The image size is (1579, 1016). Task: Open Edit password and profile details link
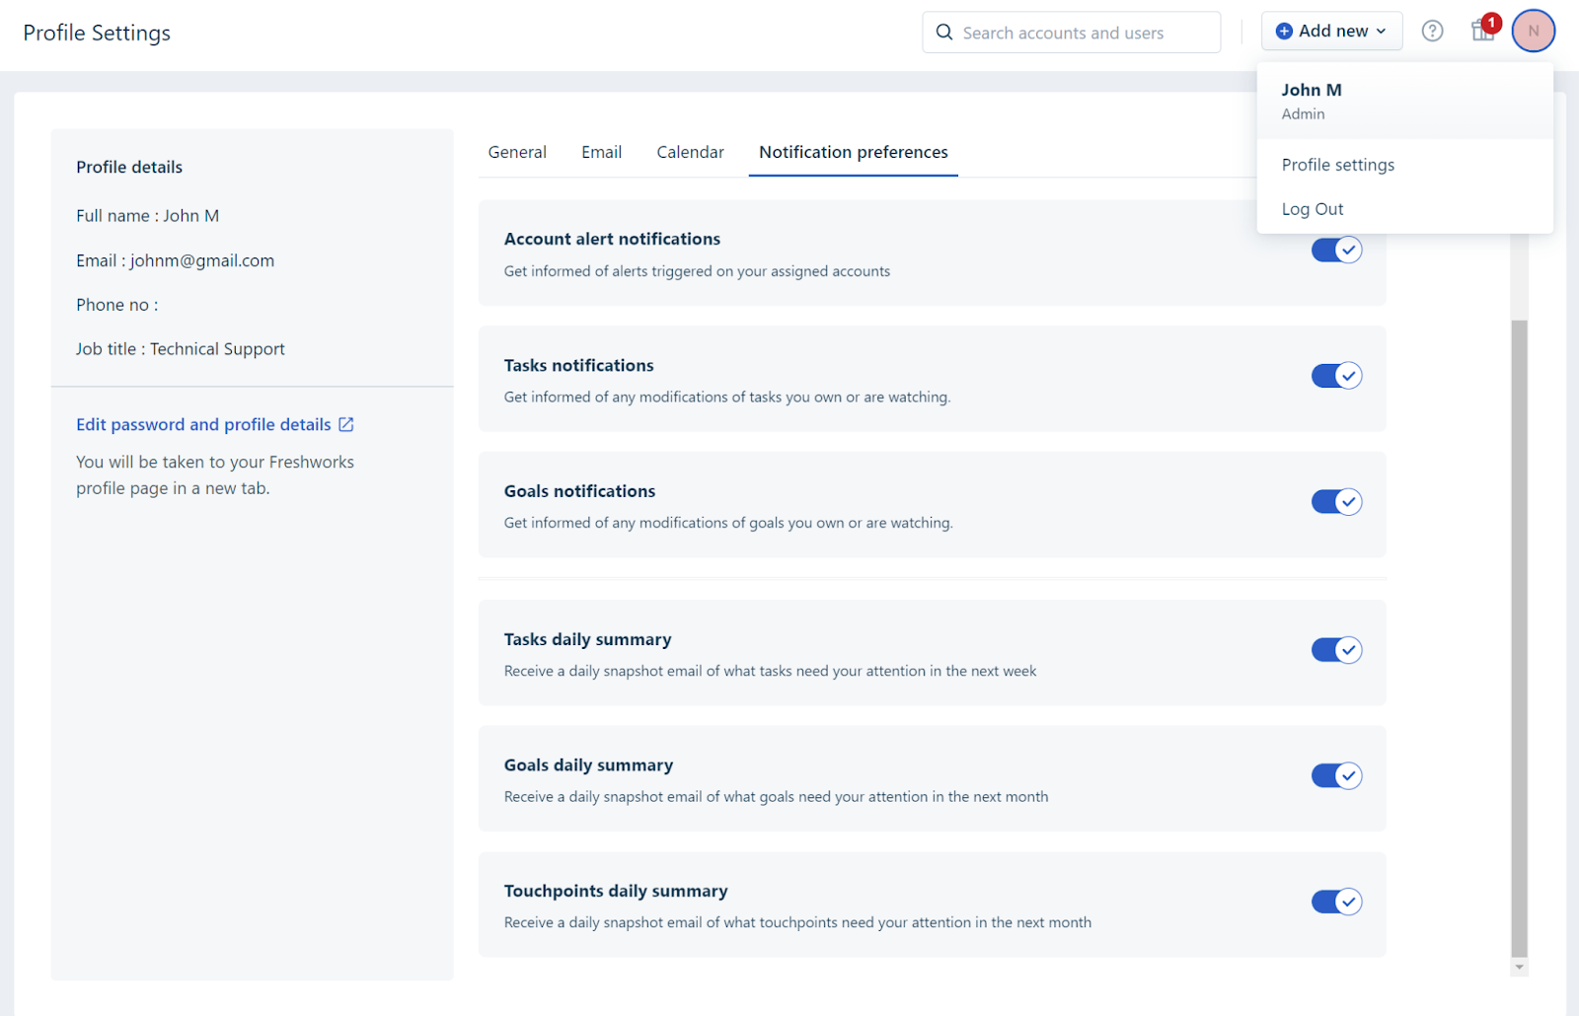(203, 424)
